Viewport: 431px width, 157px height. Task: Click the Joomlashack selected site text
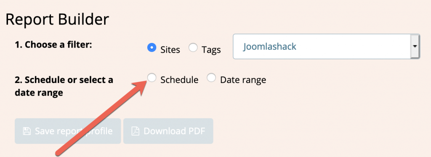point(270,46)
